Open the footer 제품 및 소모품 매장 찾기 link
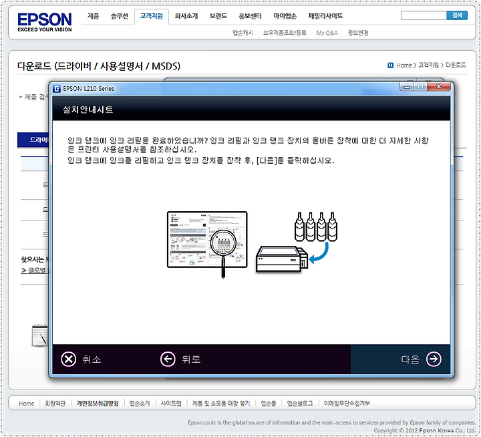This screenshot has width=481, height=437. (x=221, y=404)
